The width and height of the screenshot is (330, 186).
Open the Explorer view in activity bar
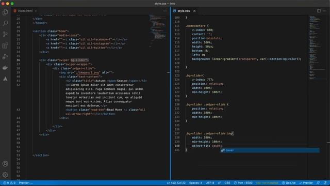5,12
